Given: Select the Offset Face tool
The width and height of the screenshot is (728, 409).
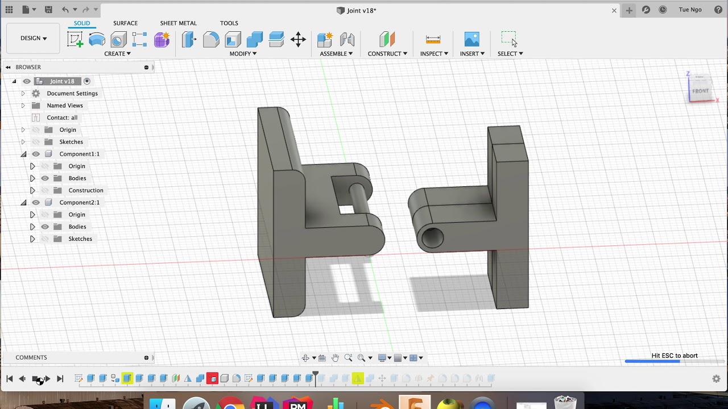Looking at the screenshot, I should [276, 39].
